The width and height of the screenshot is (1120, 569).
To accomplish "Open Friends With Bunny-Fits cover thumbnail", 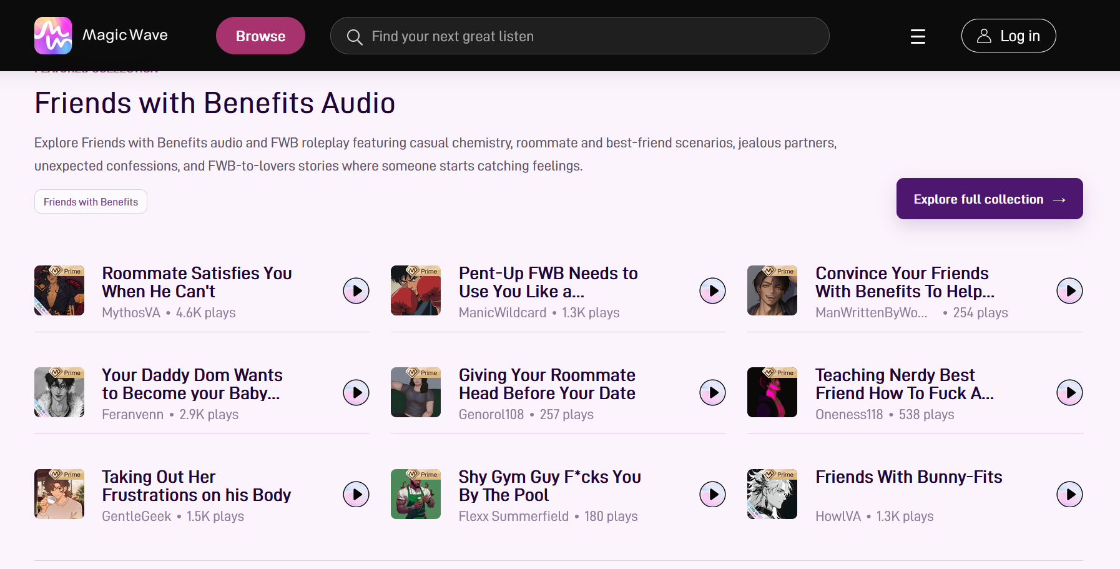I will click(x=772, y=494).
